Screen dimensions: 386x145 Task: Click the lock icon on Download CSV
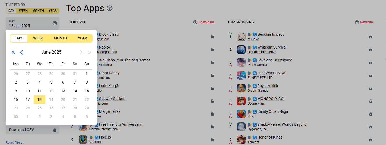coord(55,130)
